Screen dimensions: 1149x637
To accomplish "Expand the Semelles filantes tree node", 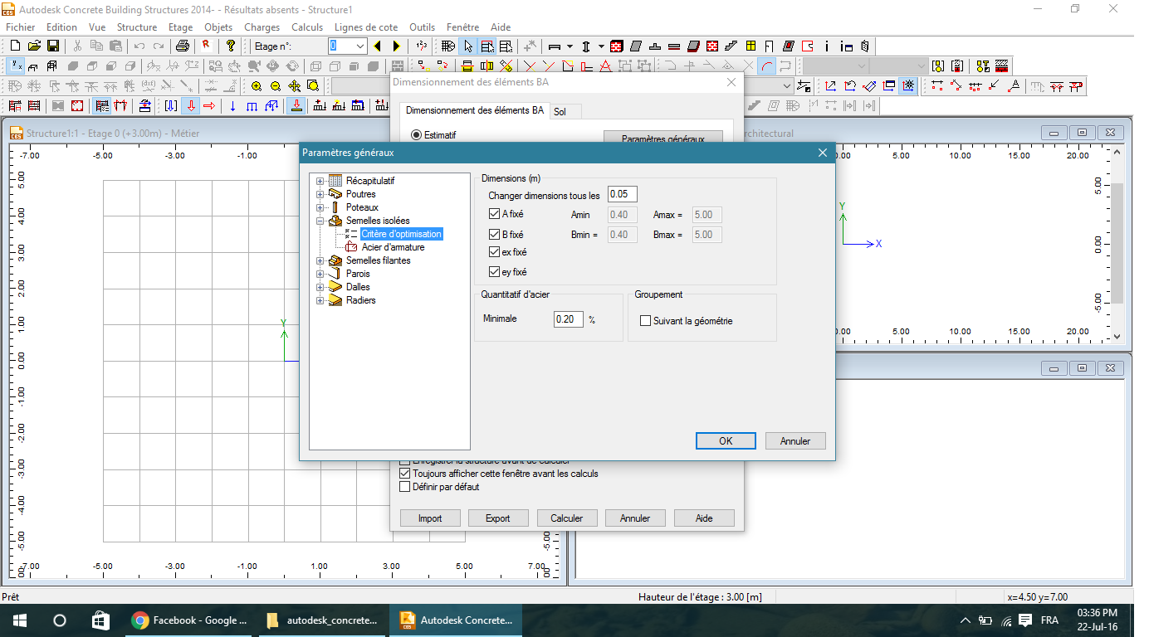I will coord(320,260).
